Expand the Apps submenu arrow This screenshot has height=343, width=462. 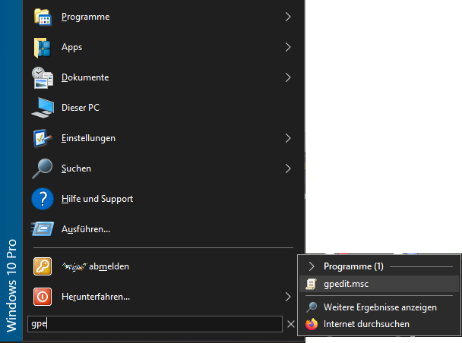tap(288, 47)
